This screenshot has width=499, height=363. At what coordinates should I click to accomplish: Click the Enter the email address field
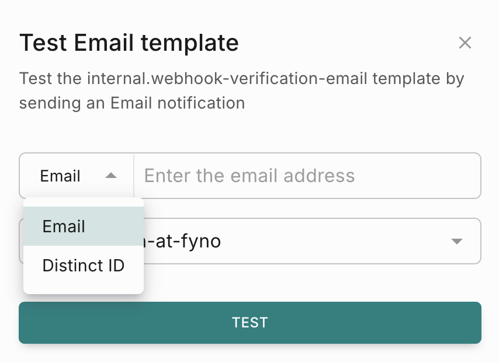click(307, 176)
